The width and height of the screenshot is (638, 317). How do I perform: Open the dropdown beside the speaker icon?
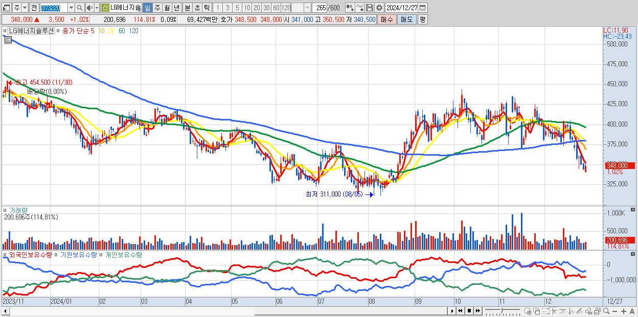coord(97,8)
